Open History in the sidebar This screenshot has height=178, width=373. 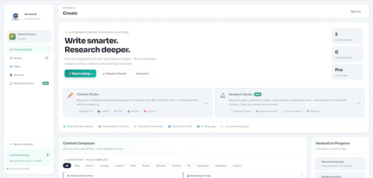29,58
